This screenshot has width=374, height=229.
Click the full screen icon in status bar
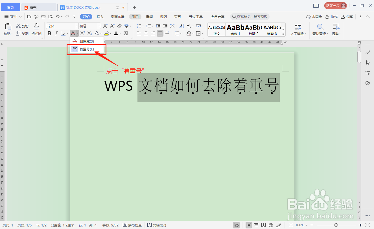(x=368, y=225)
